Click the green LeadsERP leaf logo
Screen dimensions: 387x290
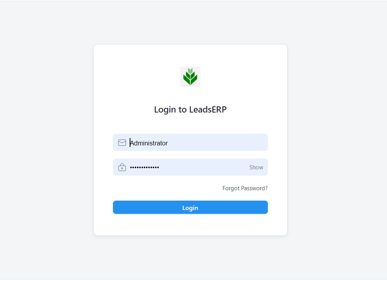pos(190,77)
